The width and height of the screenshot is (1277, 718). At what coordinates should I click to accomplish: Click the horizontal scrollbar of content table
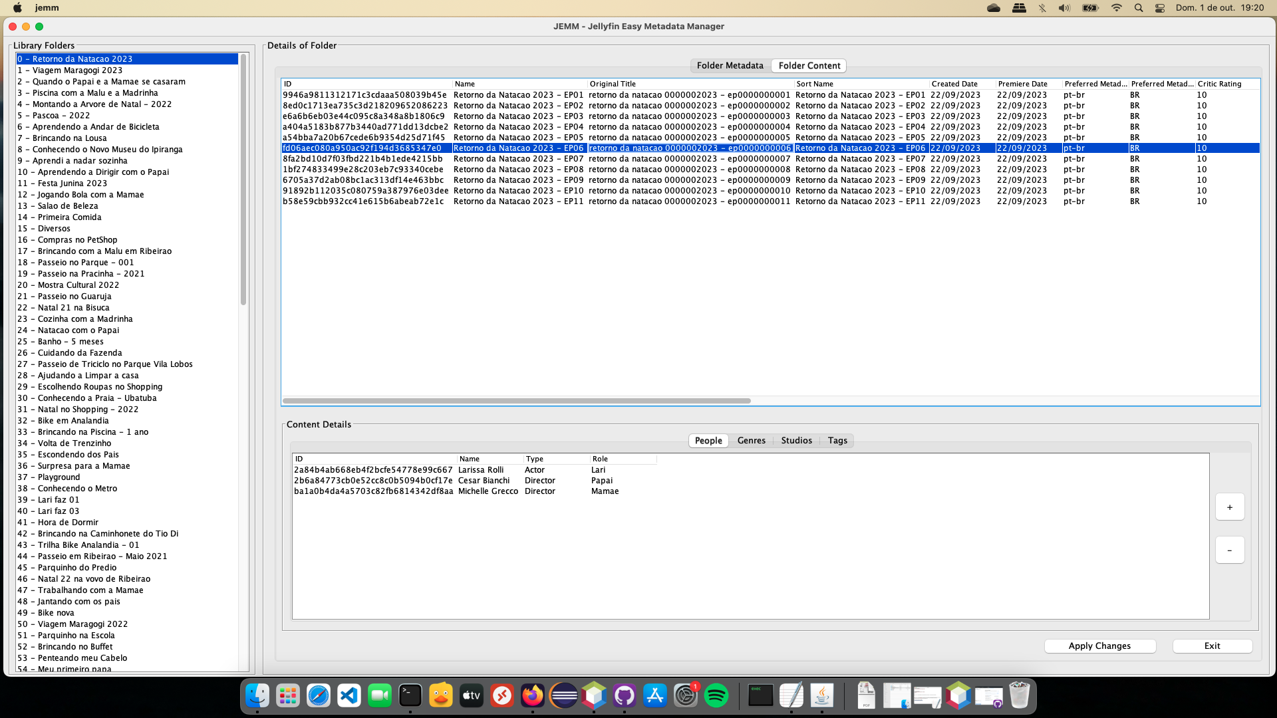pos(516,401)
